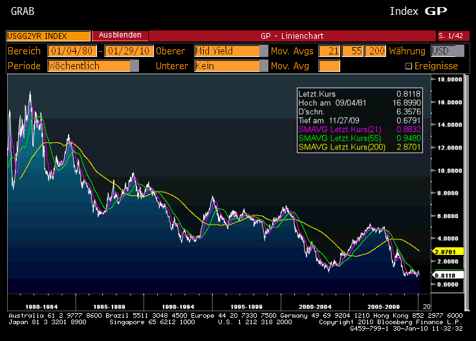This screenshot has height=341, width=476.
Task: Click the Copyright 2010 Bloomberg Finance L.P. text
Action: click(391, 322)
